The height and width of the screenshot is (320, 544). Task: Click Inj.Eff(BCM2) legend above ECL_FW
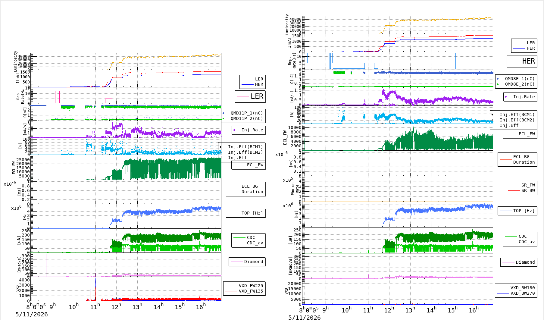(x=517, y=120)
